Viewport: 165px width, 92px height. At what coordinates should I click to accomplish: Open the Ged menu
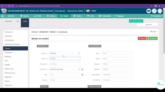click(11, 16)
